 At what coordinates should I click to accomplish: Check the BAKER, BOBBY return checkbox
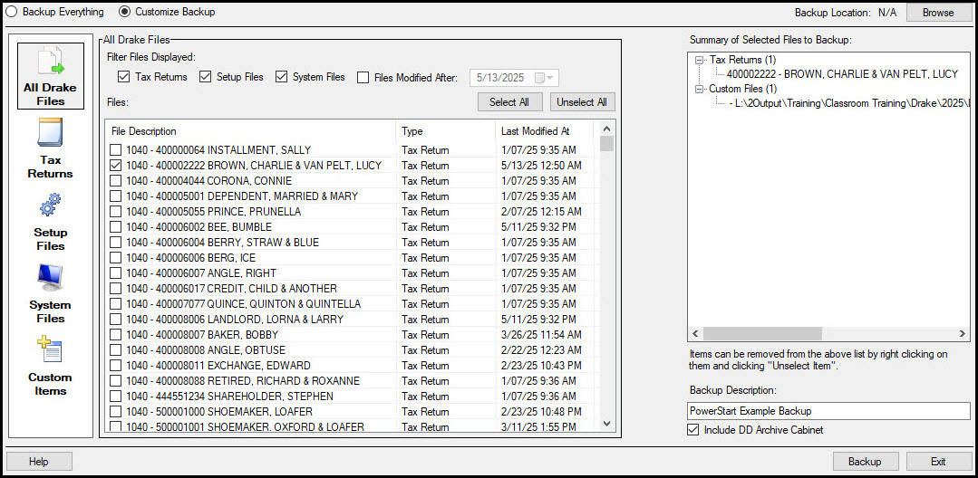tap(115, 335)
